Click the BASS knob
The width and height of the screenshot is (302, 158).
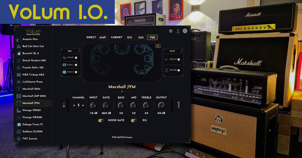click(x=121, y=105)
